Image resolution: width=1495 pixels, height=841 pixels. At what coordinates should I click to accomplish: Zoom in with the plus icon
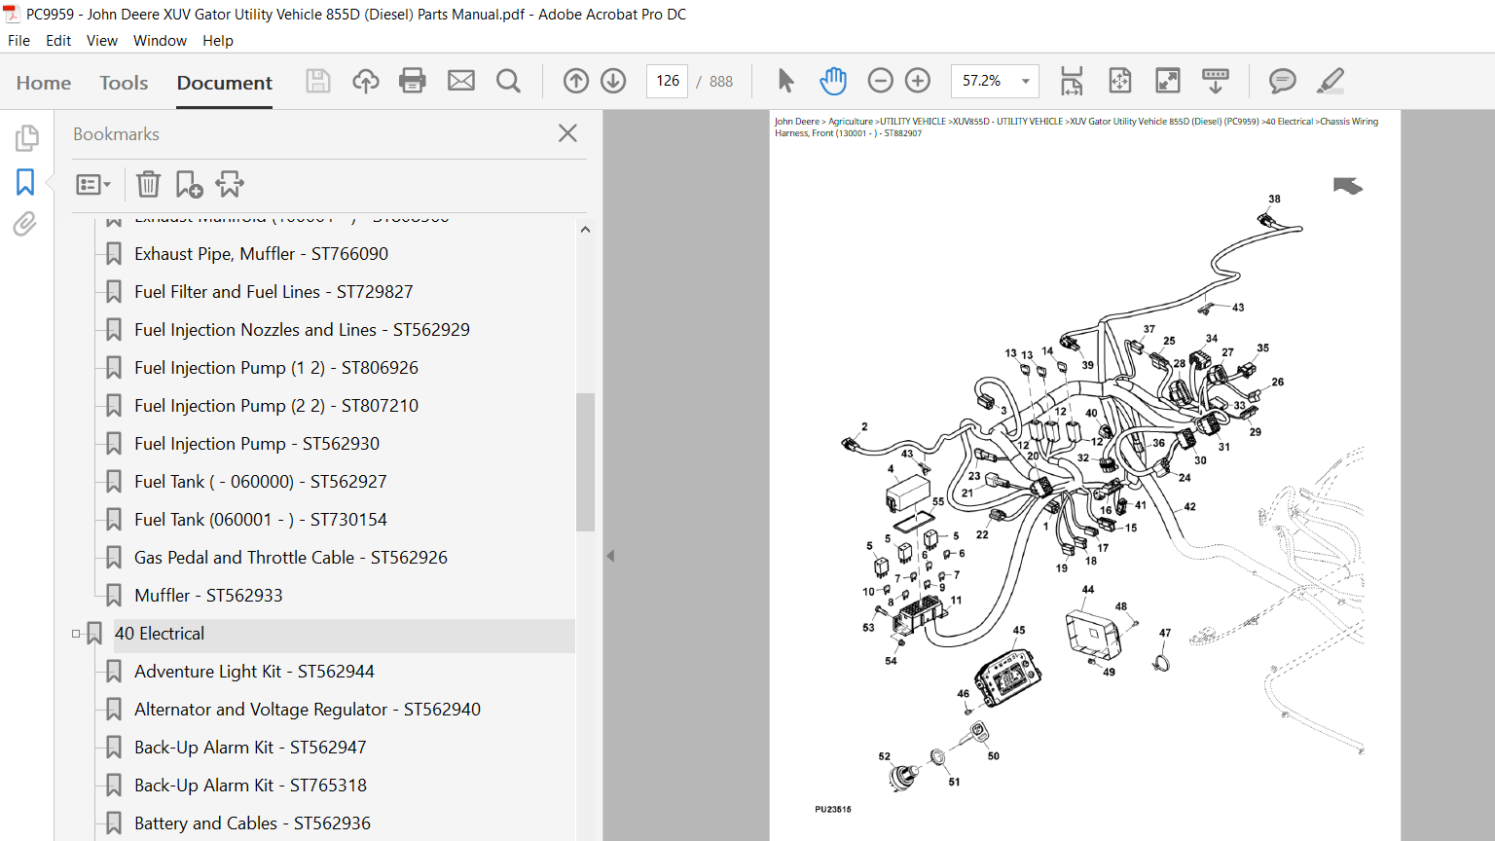click(x=918, y=81)
